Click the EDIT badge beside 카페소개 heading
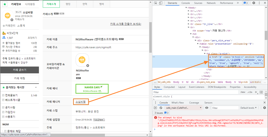268x137 pixels. tap(56, 13)
